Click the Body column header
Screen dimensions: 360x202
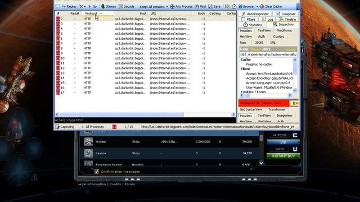coord(201,13)
